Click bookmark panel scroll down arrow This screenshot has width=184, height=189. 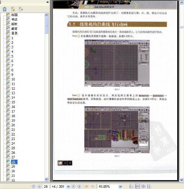(x=46, y=179)
